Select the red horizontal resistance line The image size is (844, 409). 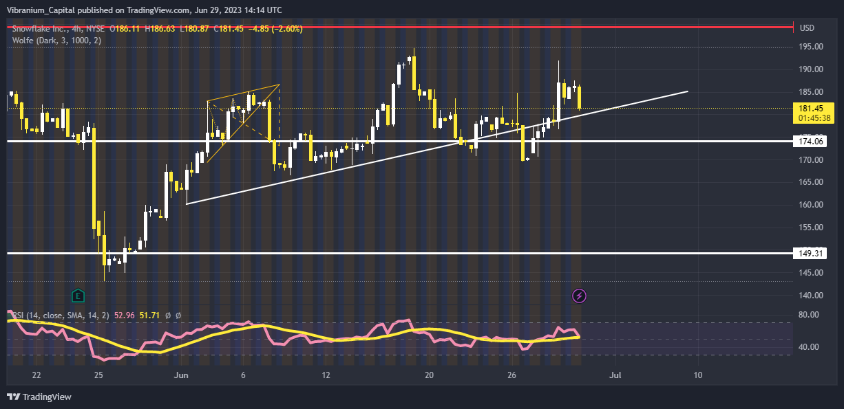tap(399, 27)
